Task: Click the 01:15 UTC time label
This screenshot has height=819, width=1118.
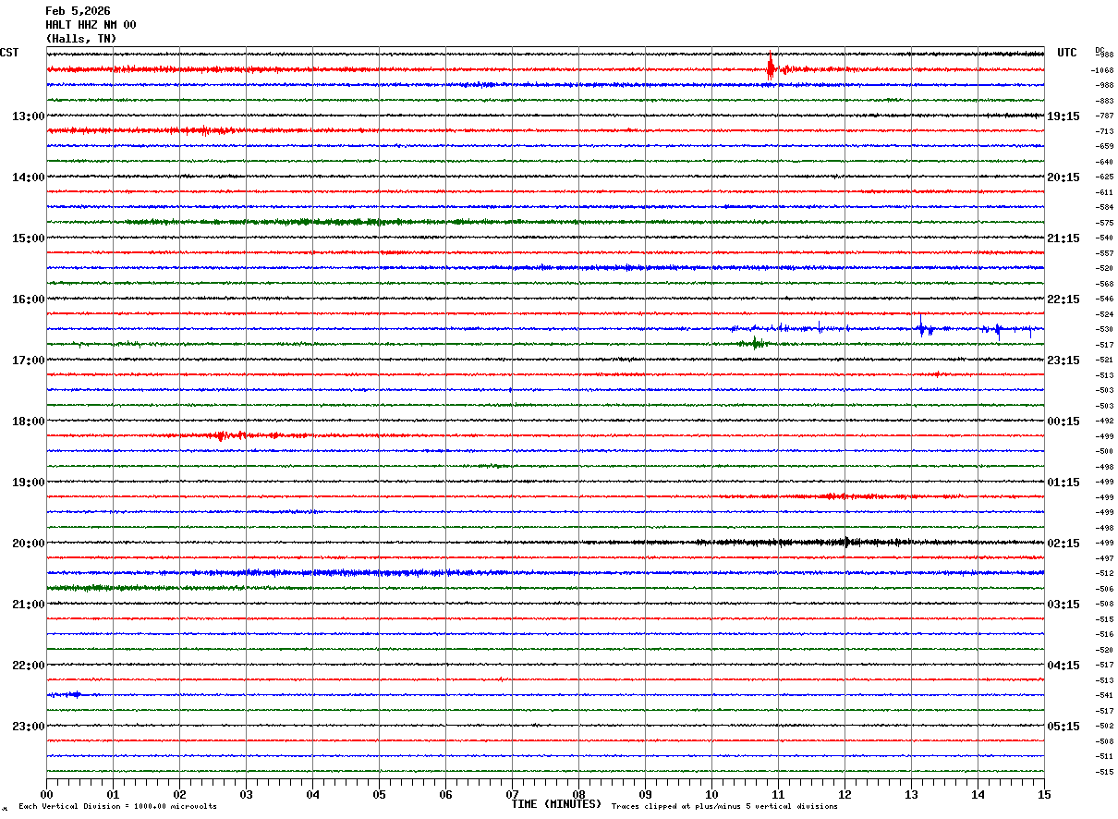Action: (1063, 483)
